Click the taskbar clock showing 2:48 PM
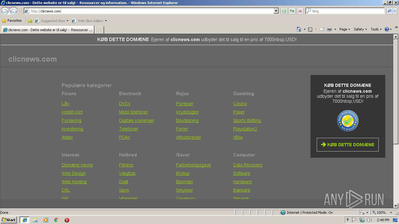Screen dimensions: 399x224 (x=383, y=220)
